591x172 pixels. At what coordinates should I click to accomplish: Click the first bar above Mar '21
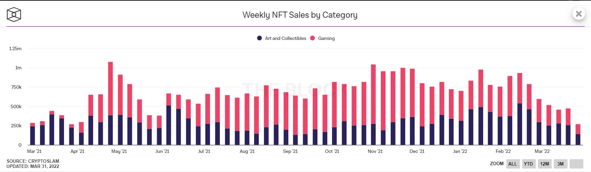[33, 135]
